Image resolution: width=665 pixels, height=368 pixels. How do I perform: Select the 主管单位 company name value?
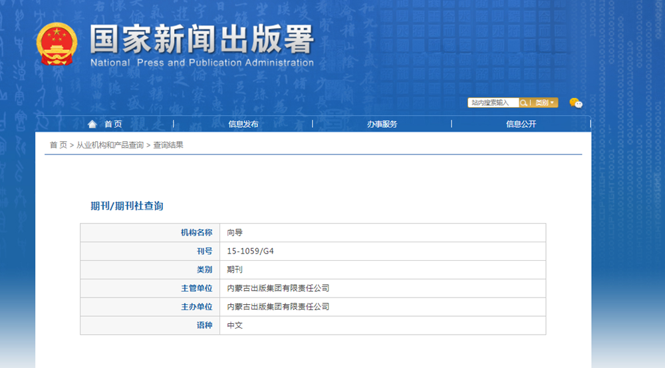[x=278, y=288]
